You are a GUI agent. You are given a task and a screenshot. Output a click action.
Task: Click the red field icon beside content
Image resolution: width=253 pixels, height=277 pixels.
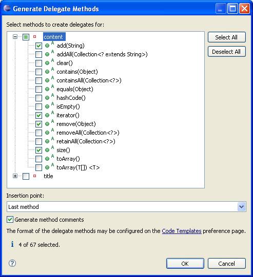(35, 37)
